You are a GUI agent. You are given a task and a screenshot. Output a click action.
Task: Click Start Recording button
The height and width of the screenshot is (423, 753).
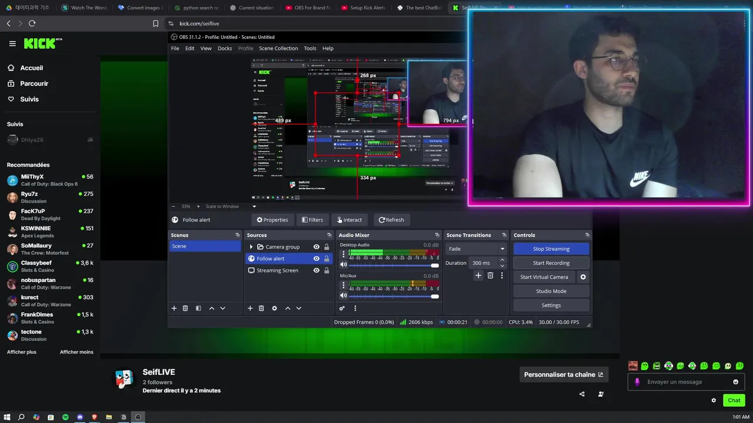(x=551, y=263)
